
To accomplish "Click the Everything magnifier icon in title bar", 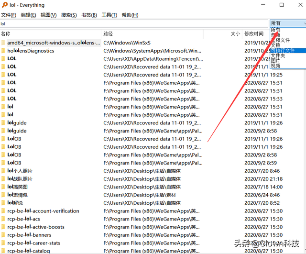I will point(5,5).
